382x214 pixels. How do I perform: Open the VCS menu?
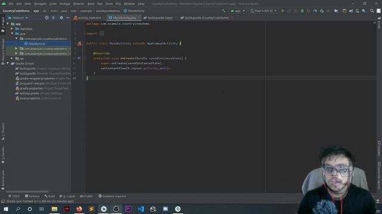[118, 4]
